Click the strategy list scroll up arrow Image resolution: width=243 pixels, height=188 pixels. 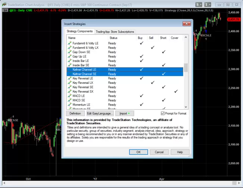tap(186, 37)
